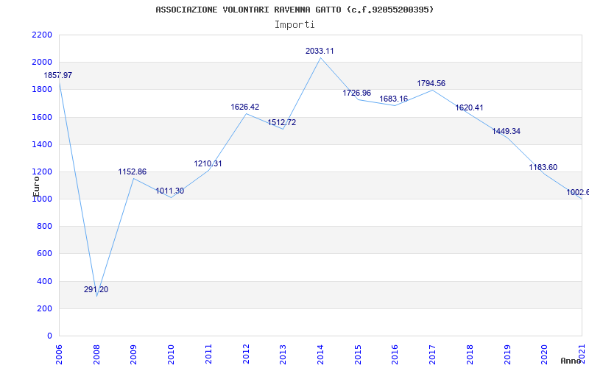Click the 1626.42 value label
This screenshot has height=368, width=589.
(x=245, y=107)
